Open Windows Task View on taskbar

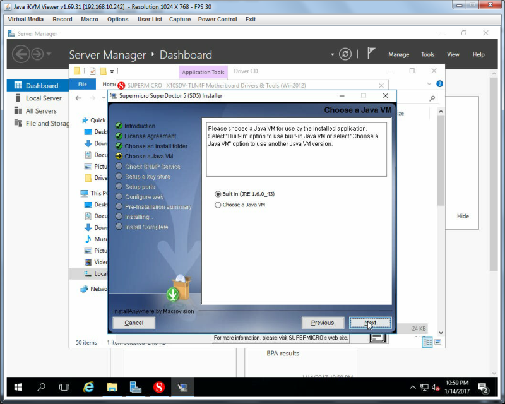point(64,387)
